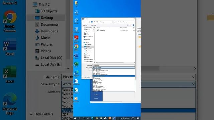Change the view layout in Save As dialog
214x120 pixels.
[128, 25]
